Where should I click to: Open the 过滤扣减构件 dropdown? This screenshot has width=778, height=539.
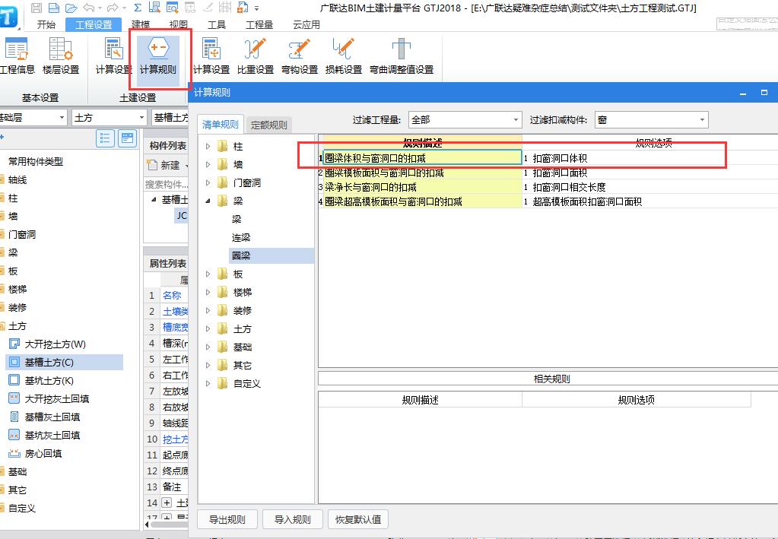pyautogui.click(x=652, y=119)
